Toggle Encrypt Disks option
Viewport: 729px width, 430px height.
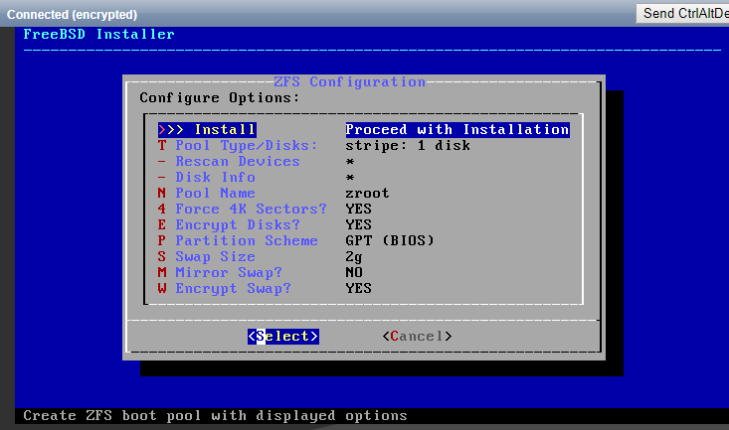229,224
